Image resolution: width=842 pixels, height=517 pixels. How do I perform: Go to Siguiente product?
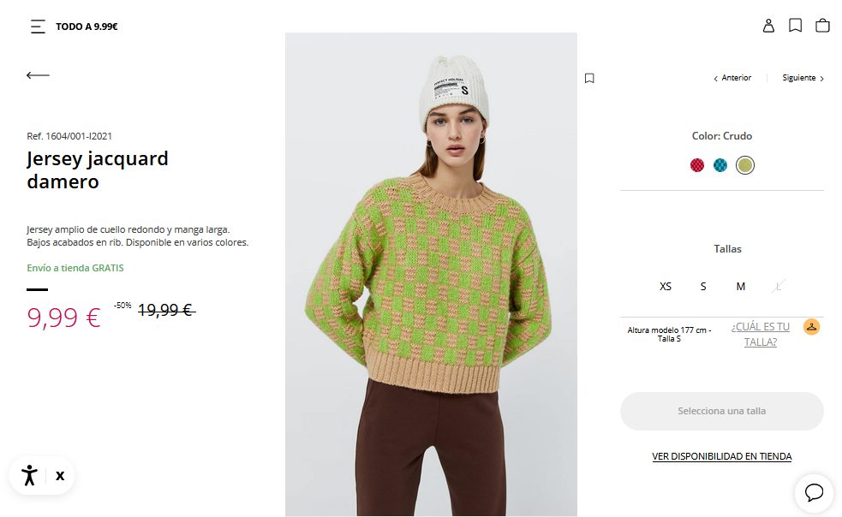pos(803,78)
